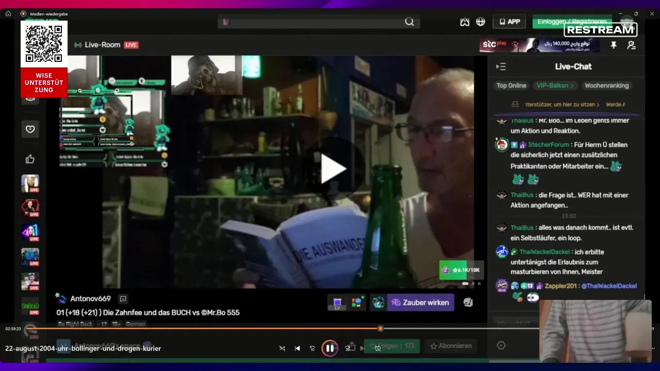Click the skip forward 30 seconds button
This screenshot has width=660, height=371.
(x=348, y=348)
